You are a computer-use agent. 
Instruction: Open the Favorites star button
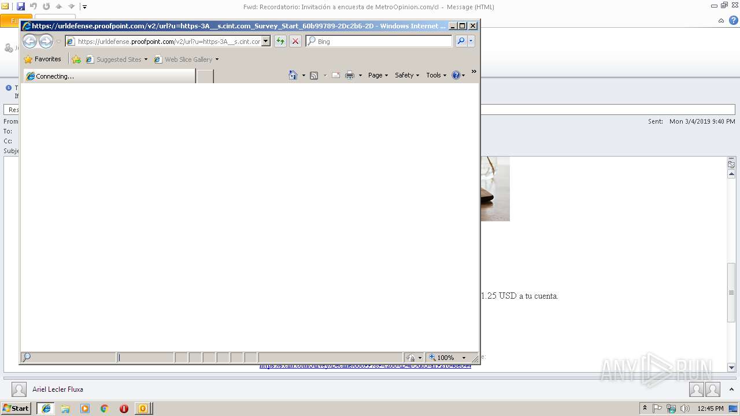pyautogui.click(x=42, y=59)
